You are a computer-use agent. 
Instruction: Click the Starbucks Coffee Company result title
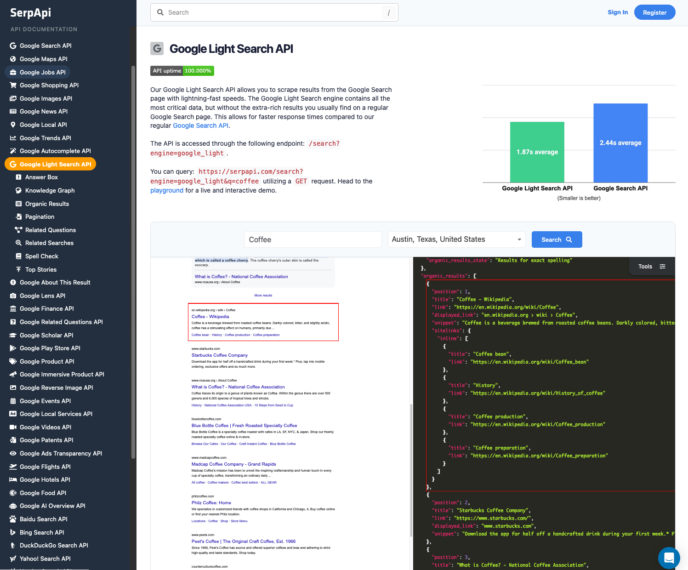tap(220, 355)
